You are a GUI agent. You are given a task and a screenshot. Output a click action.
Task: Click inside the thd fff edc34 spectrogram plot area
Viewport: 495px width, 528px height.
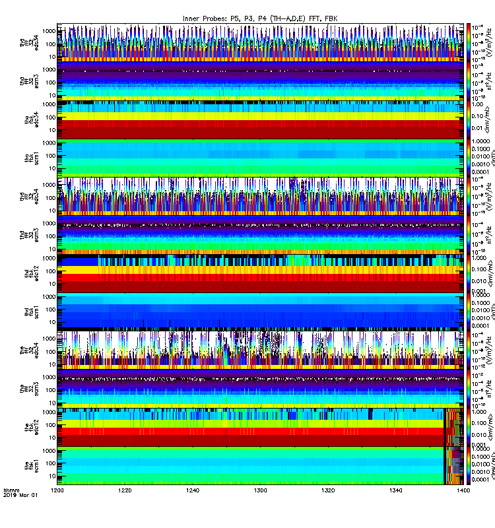(x=260, y=196)
